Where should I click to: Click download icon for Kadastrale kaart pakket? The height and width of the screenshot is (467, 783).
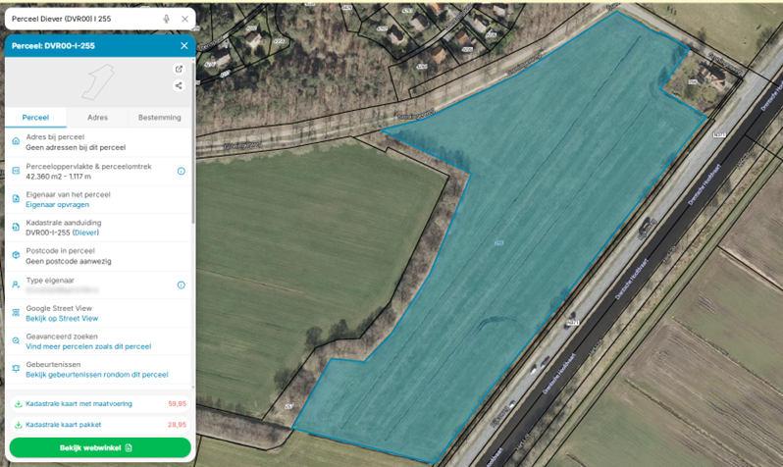tap(16, 425)
